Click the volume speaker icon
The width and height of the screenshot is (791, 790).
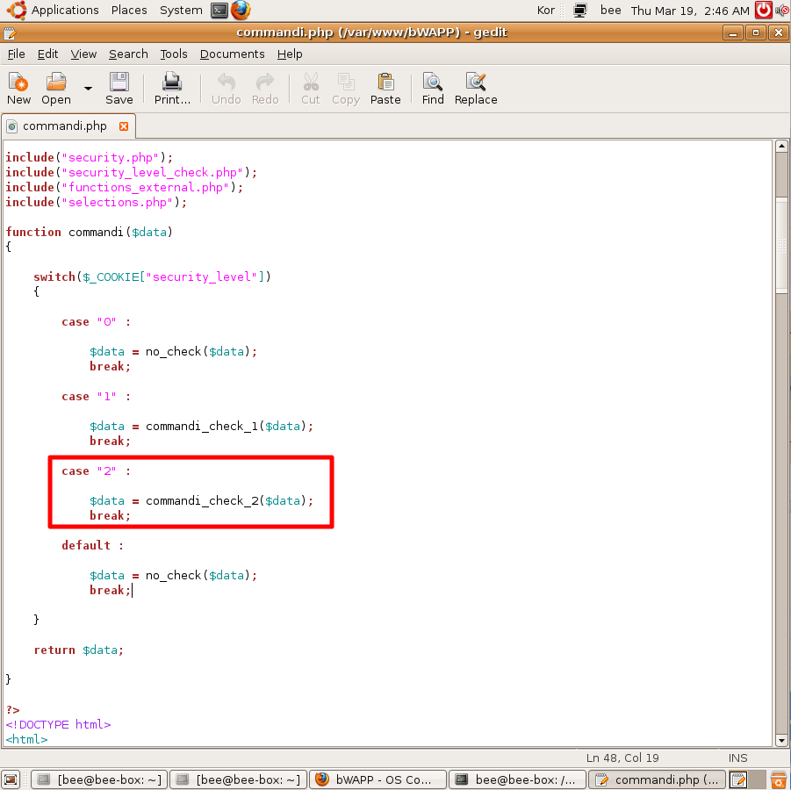783,10
